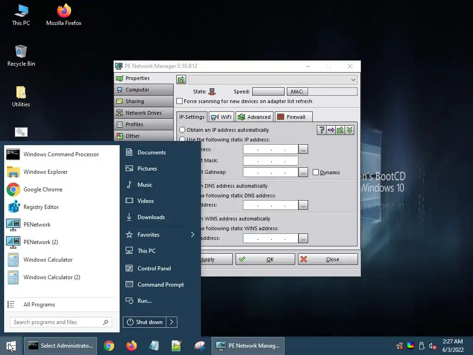This screenshot has width=473, height=355.
Task: Open Windows Command Processor from Start menu
Action: tap(61, 154)
